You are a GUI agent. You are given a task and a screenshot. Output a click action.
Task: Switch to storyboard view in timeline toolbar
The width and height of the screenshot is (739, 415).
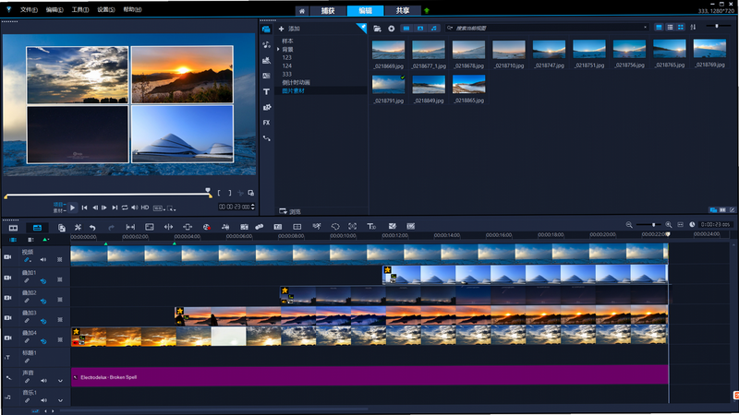click(x=13, y=228)
